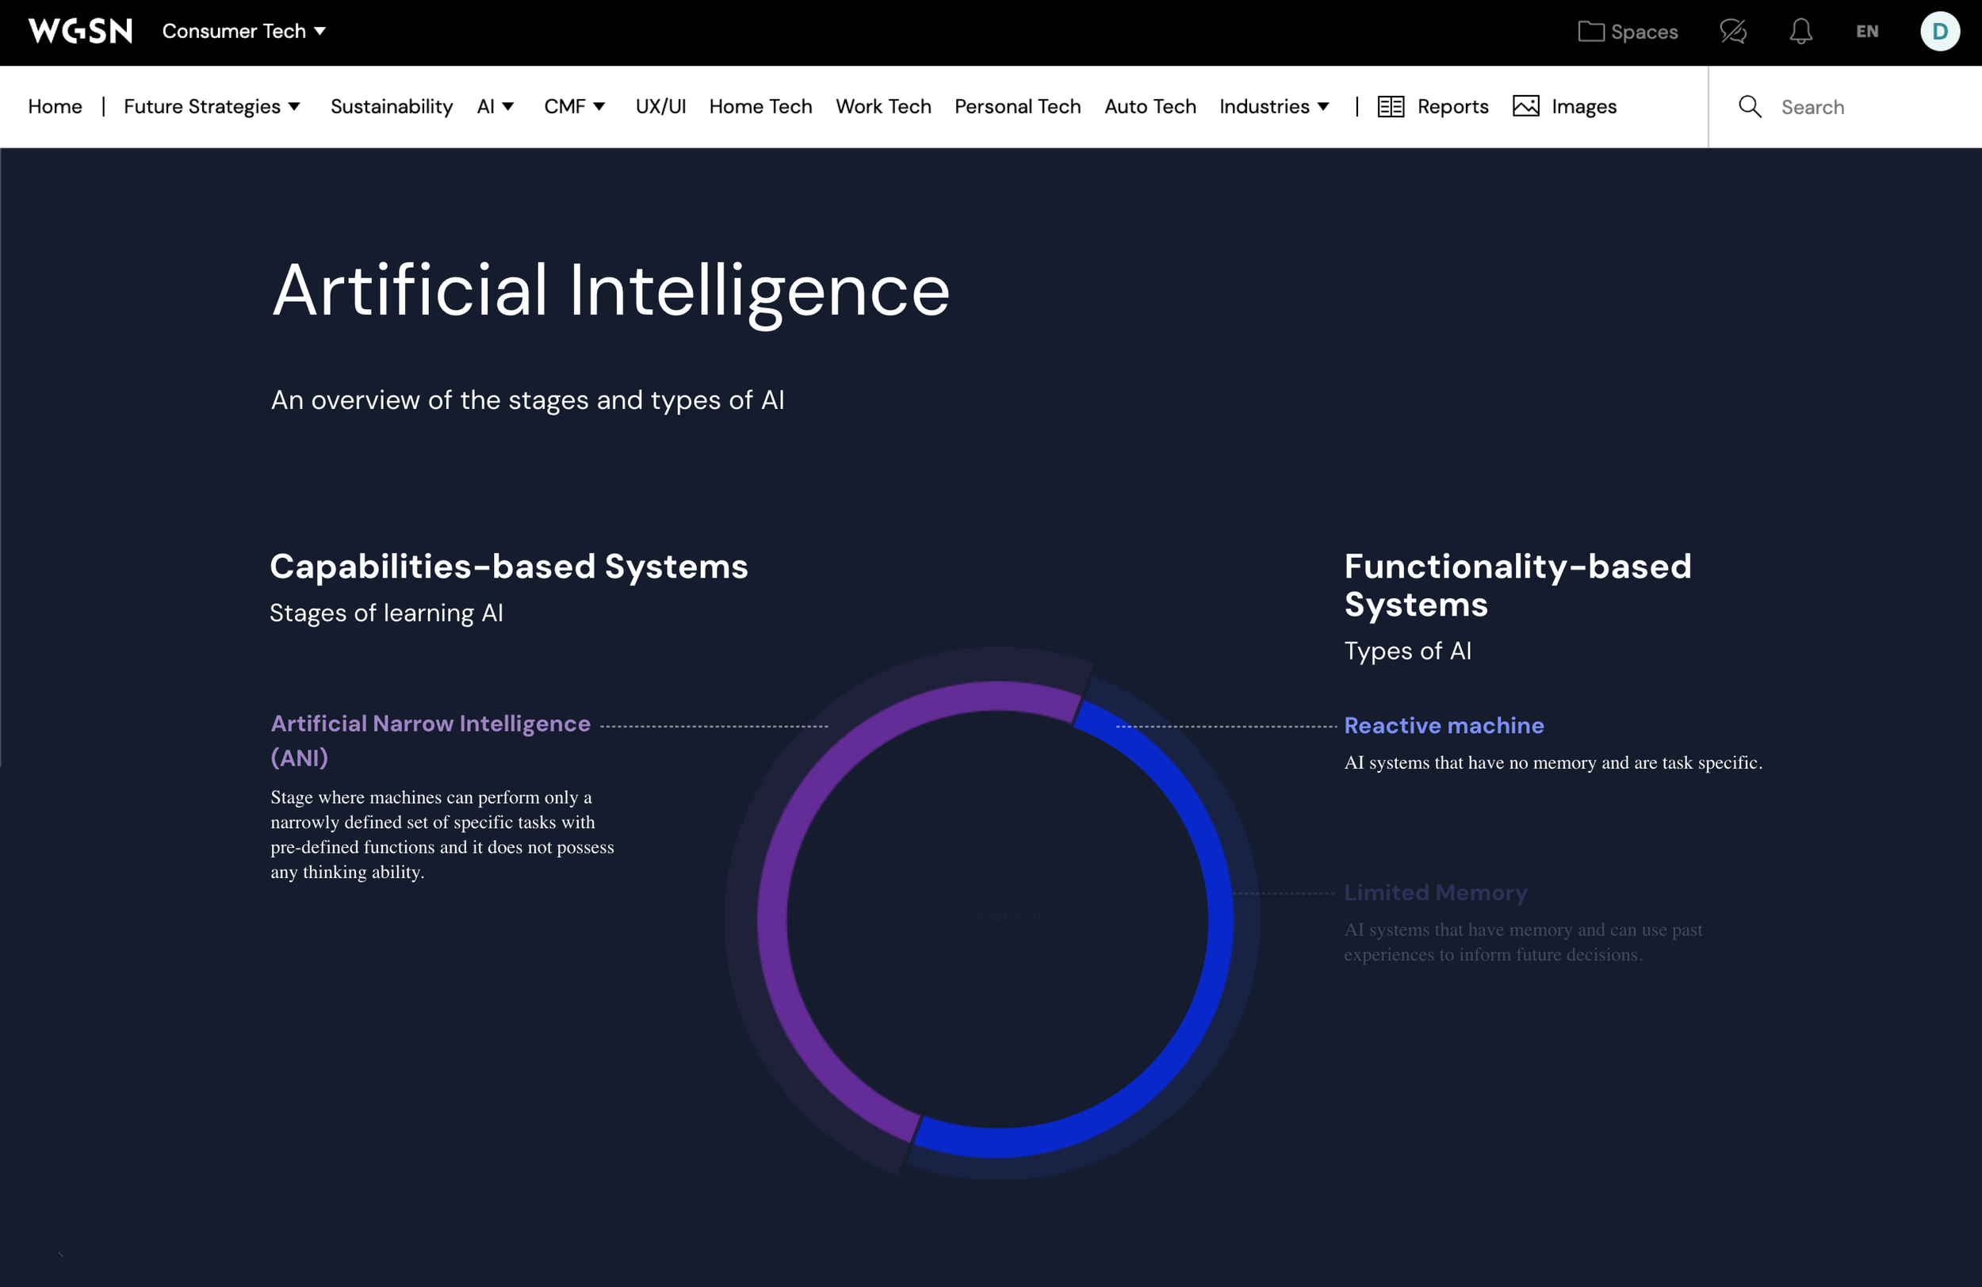Click the WGSN logo

(80, 32)
